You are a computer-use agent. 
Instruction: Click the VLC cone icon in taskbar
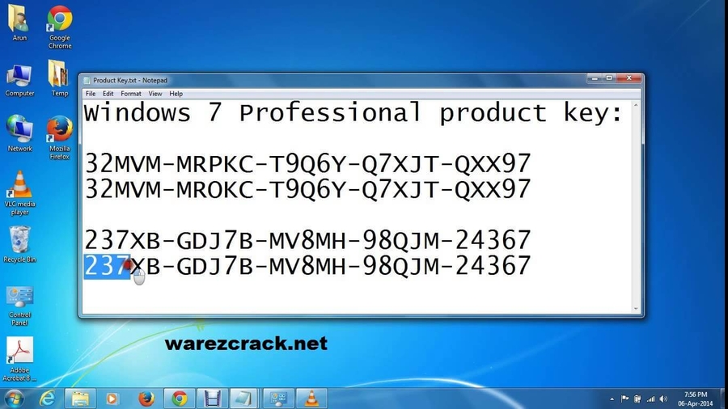click(311, 398)
